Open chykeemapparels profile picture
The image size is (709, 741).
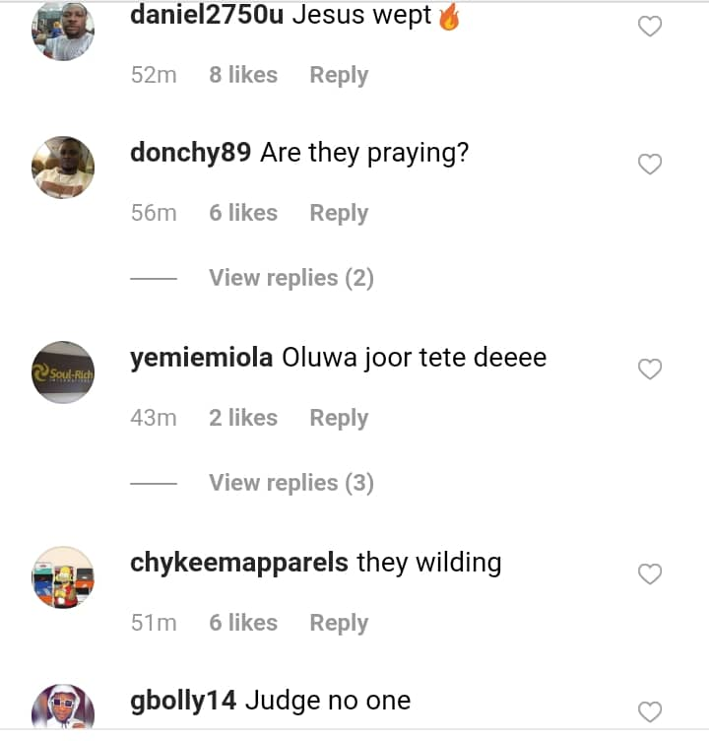(63, 577)
